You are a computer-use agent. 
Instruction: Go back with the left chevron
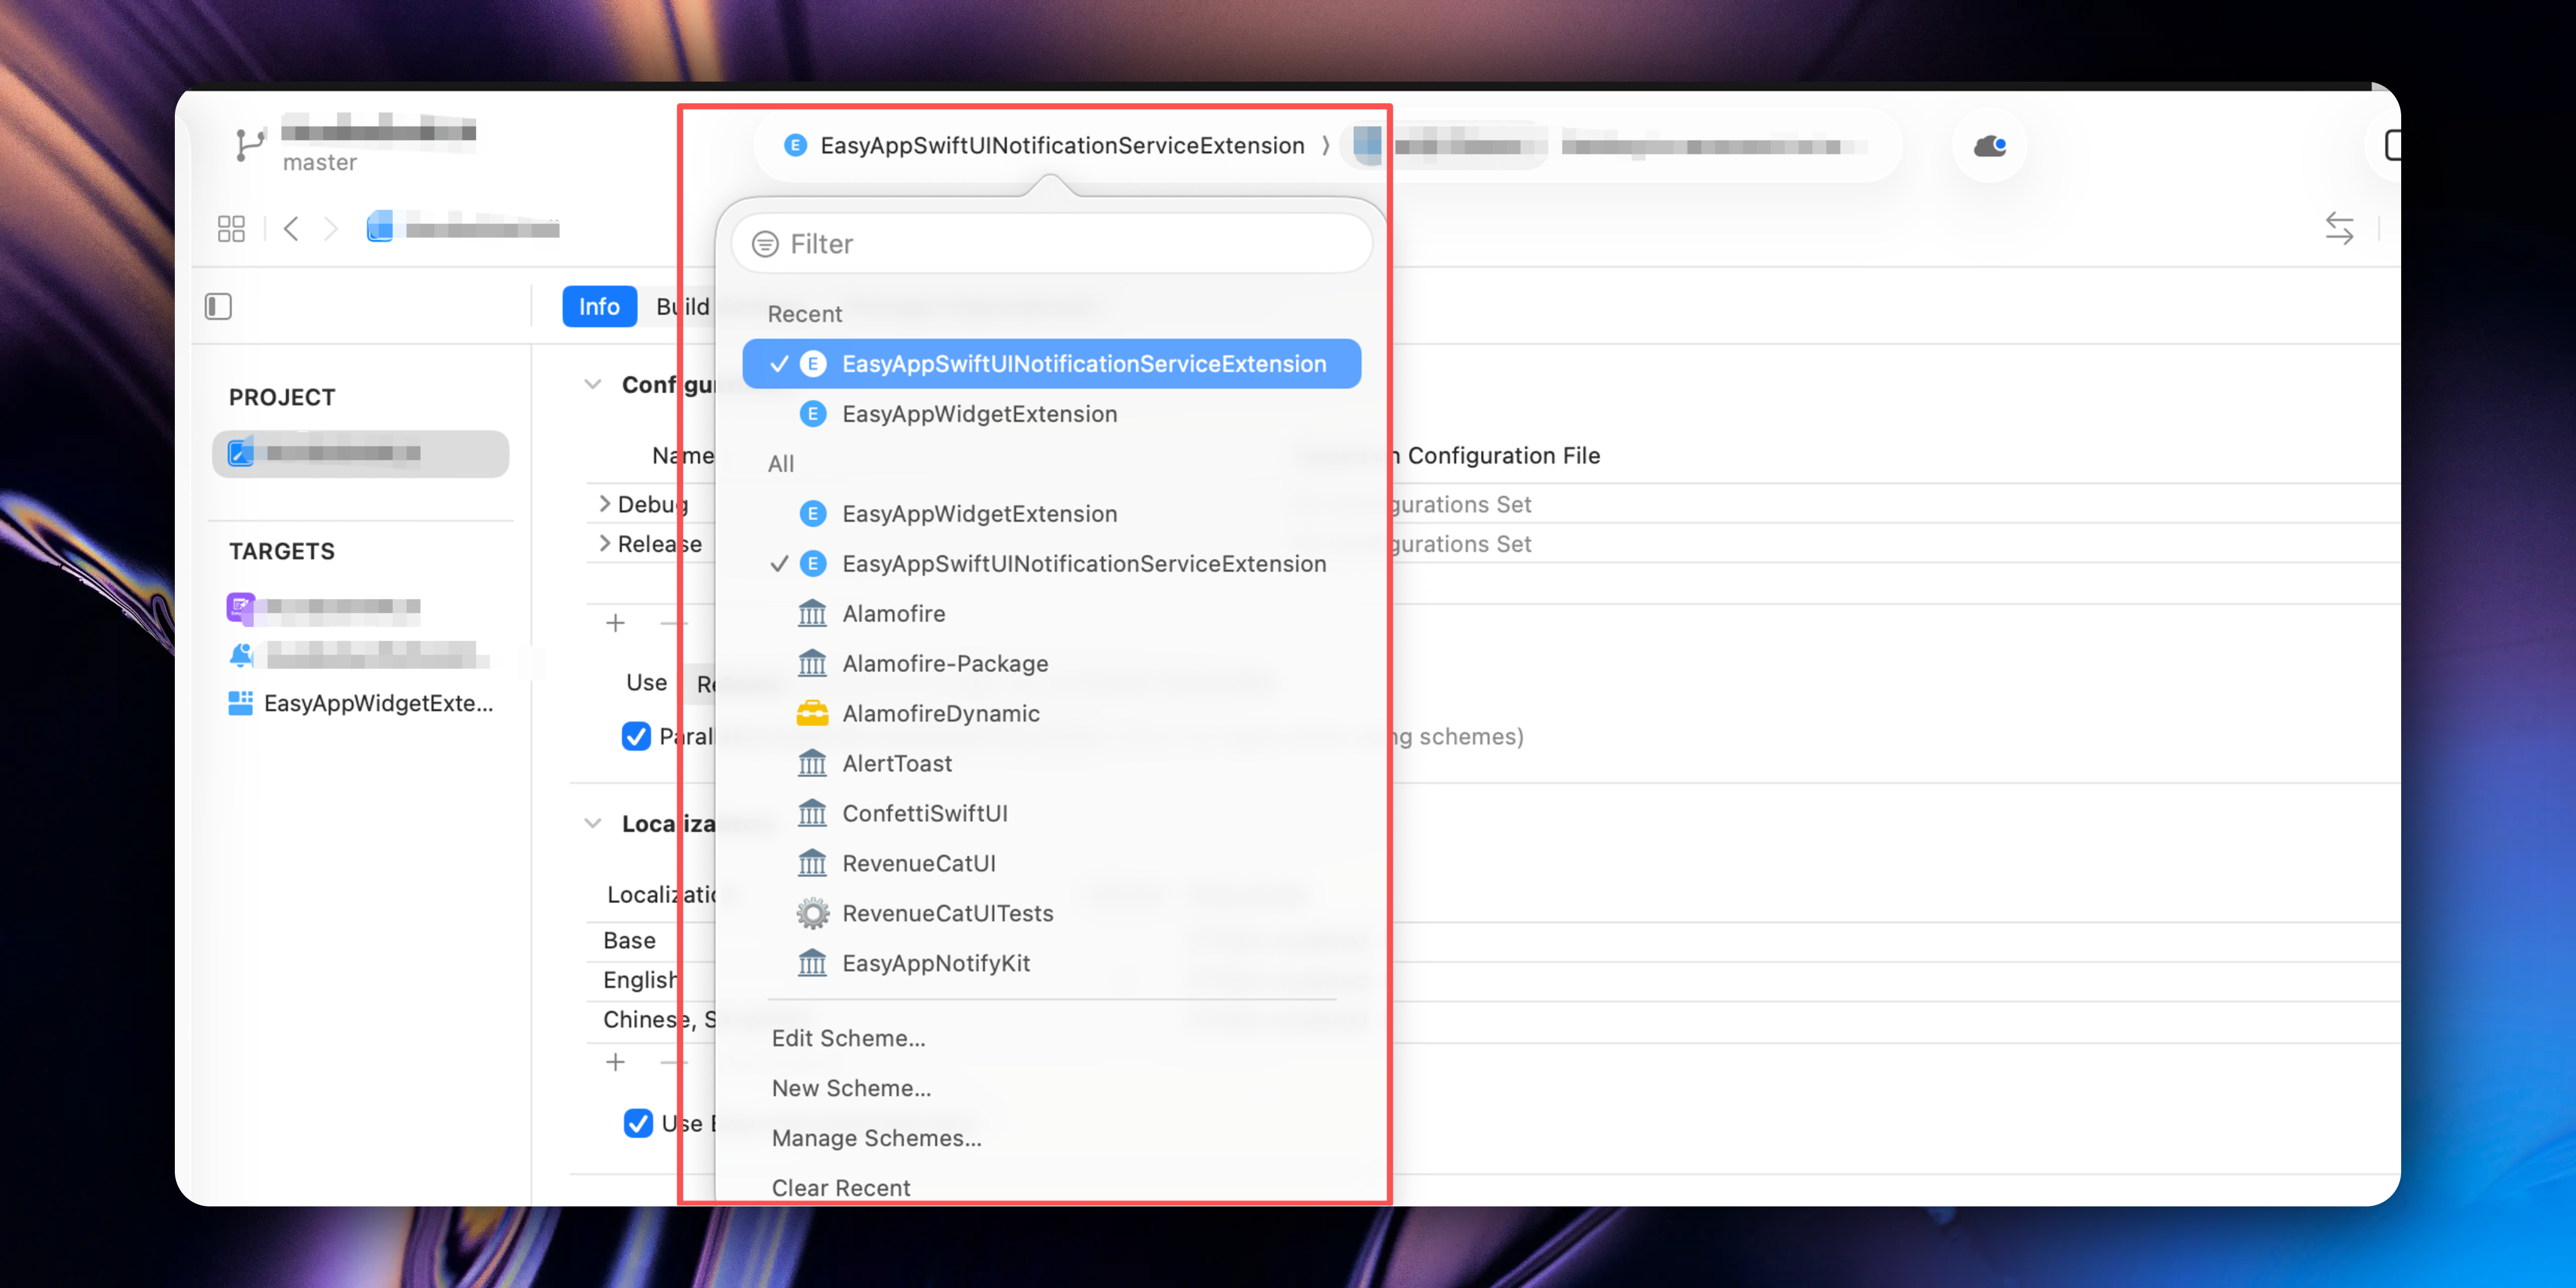[291, 229]
